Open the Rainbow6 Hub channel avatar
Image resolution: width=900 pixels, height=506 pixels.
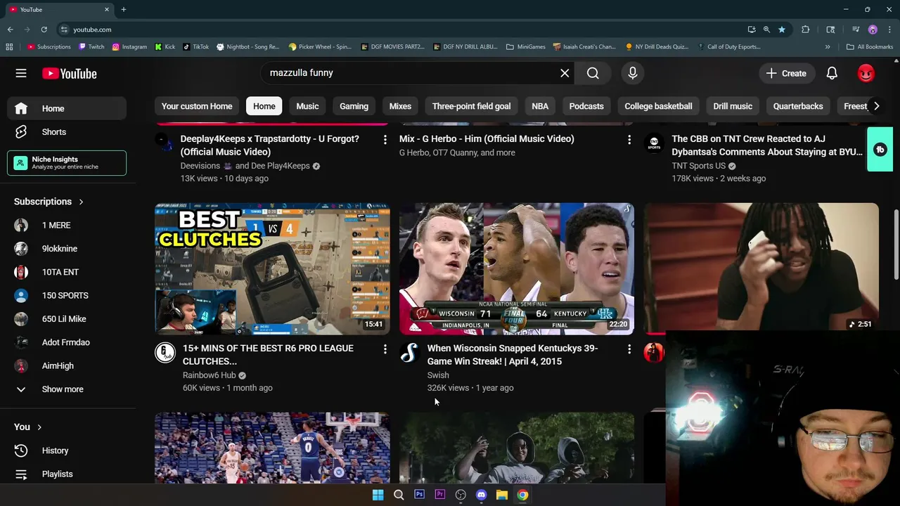(165, 352)
